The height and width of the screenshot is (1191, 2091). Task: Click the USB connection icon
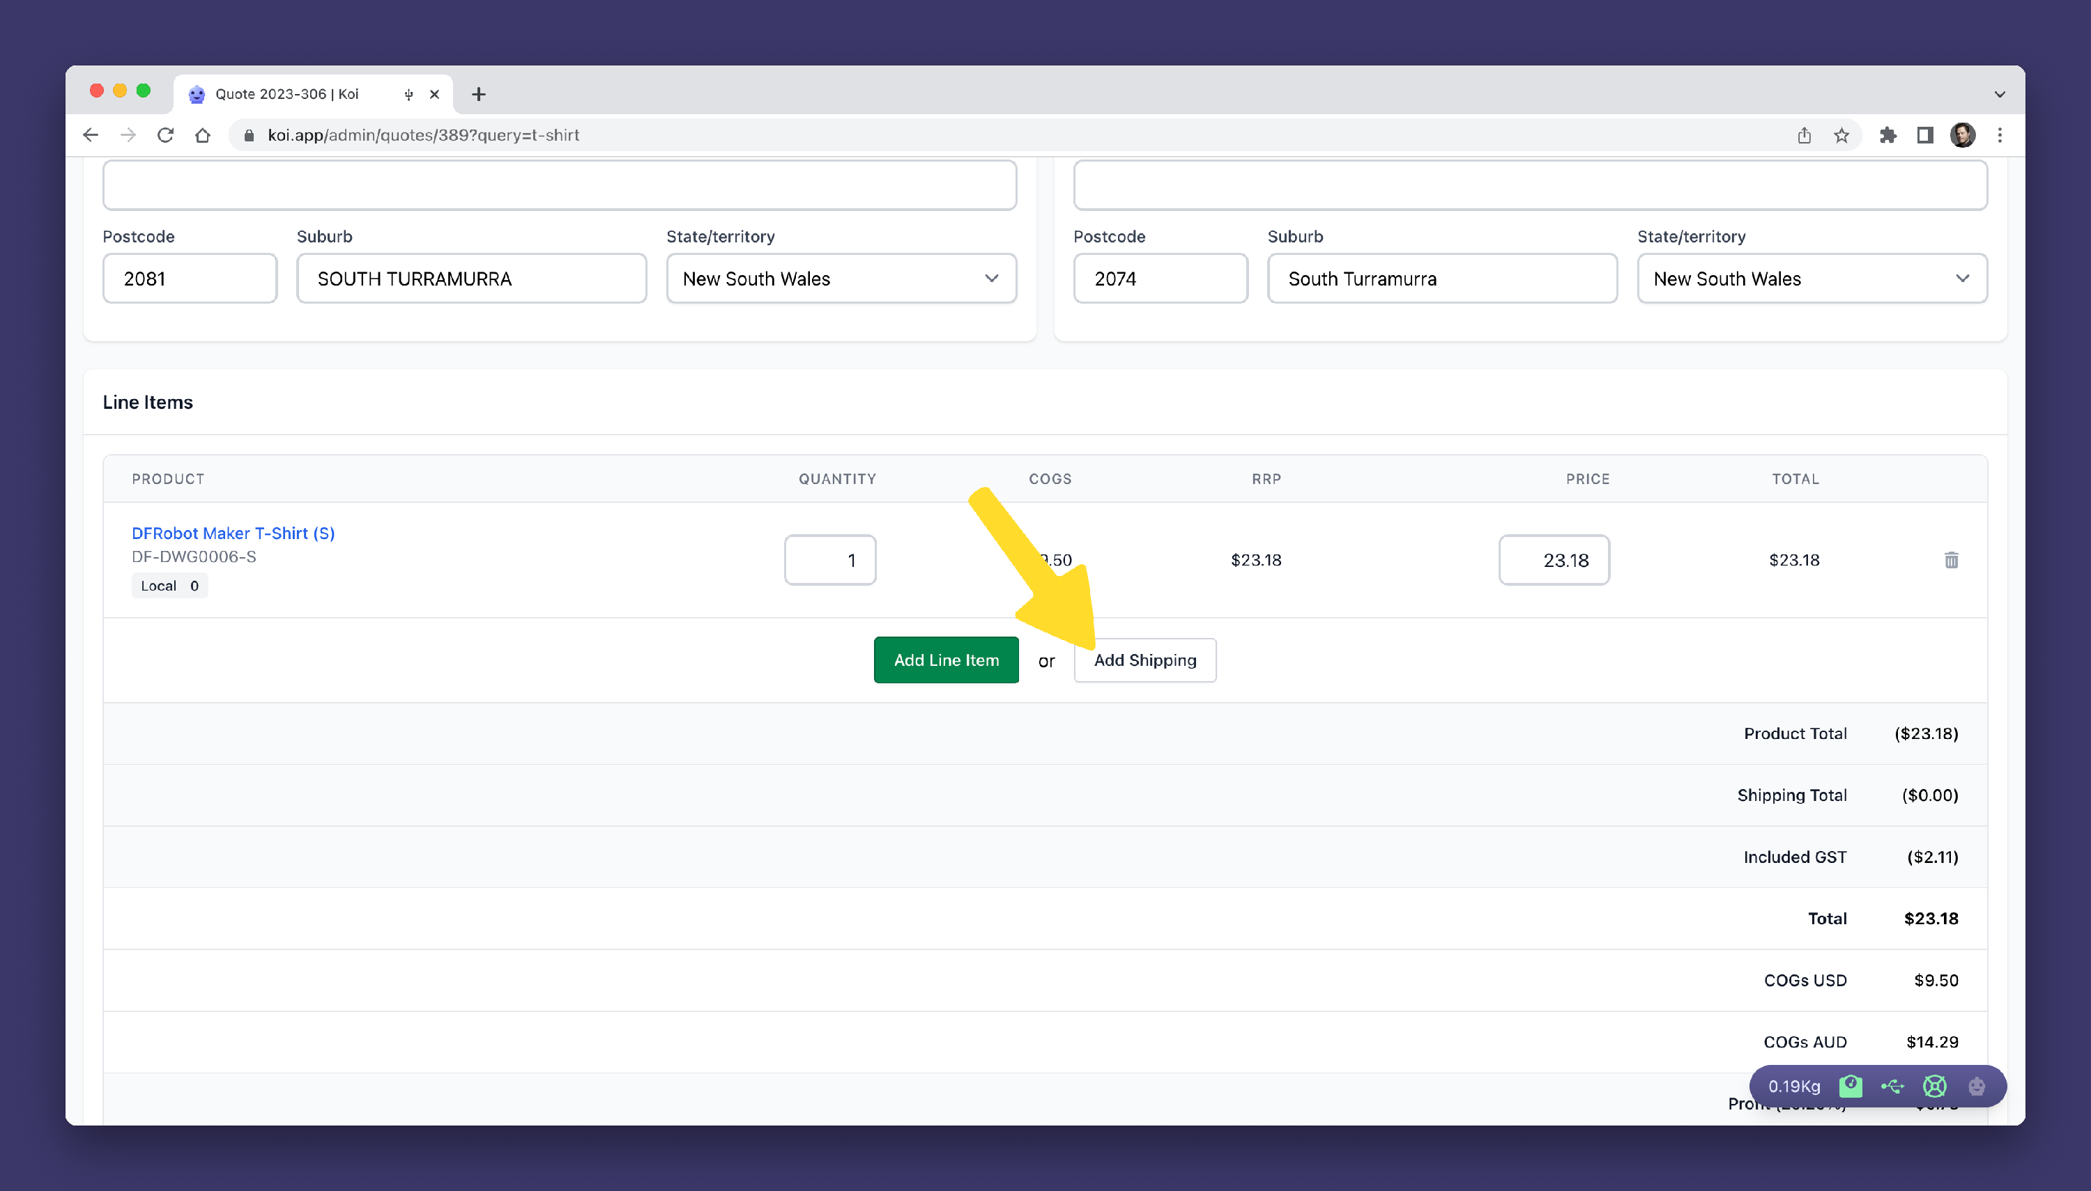[1892, 1087]
